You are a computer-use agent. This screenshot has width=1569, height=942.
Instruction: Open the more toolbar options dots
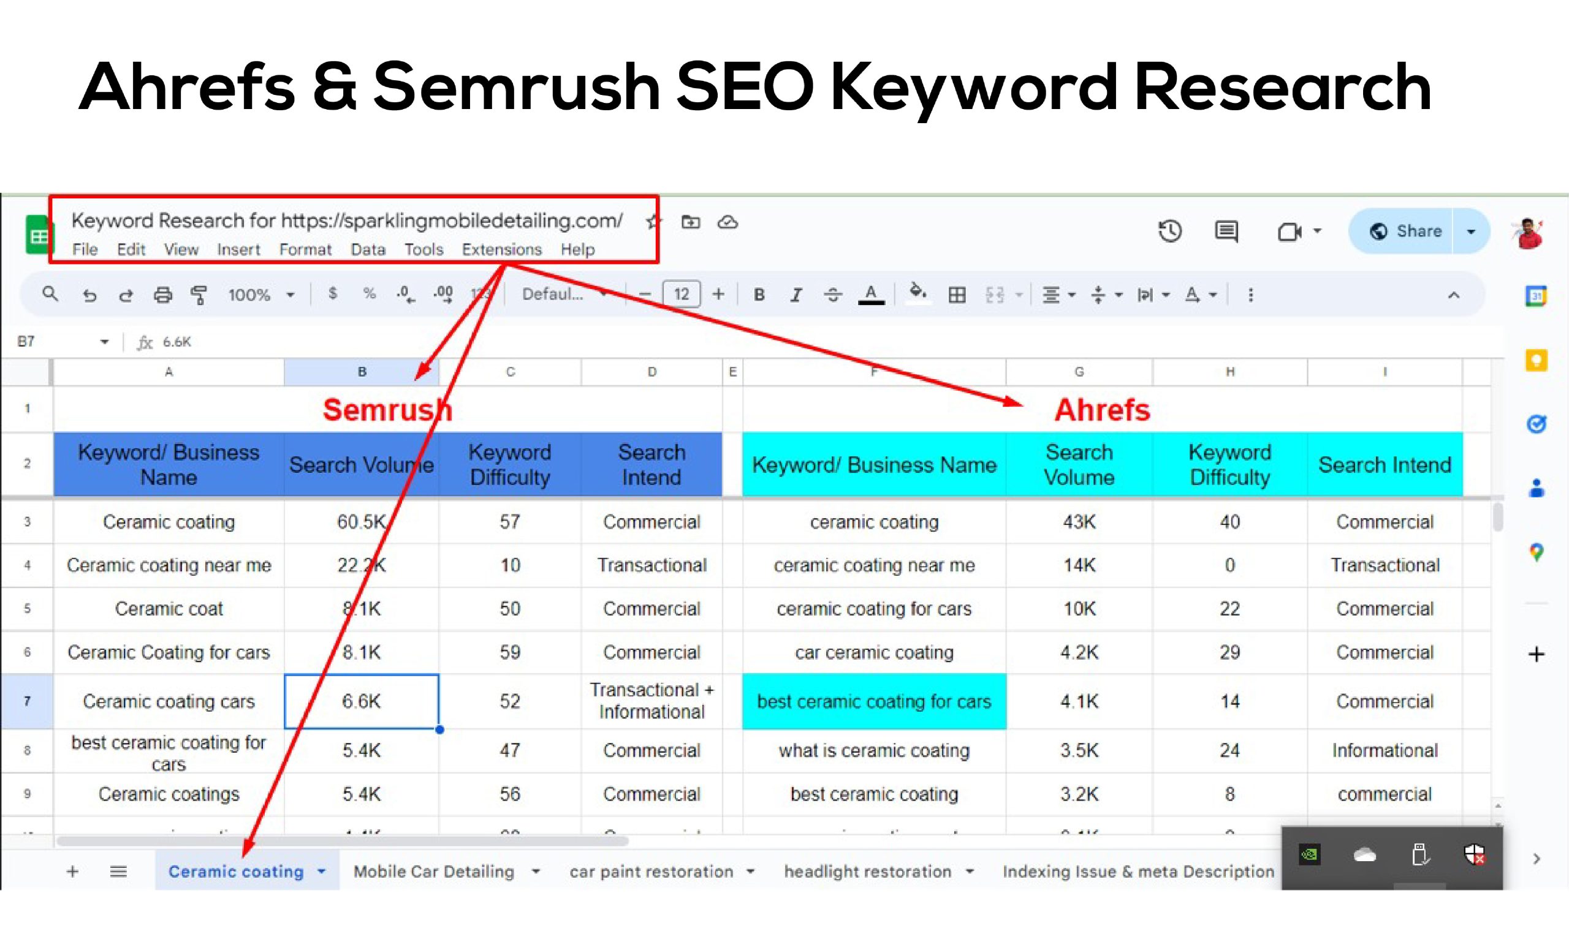point(1250,295)
